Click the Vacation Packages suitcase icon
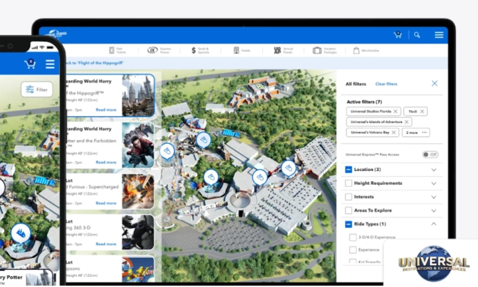This screenshot has width=478, height=287. point(317,50)
